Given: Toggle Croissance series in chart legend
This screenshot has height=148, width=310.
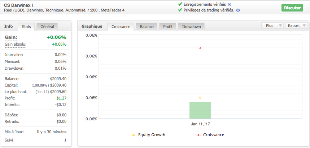Looking at the screenshot, I should (210, 135).
